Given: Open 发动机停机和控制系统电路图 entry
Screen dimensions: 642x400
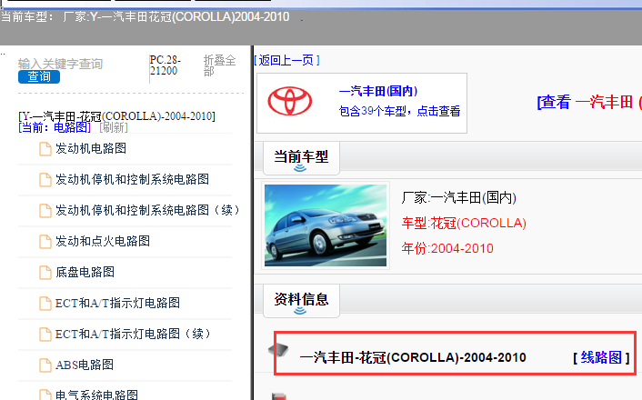Looking at the screenshot, I should pos(132,179).
